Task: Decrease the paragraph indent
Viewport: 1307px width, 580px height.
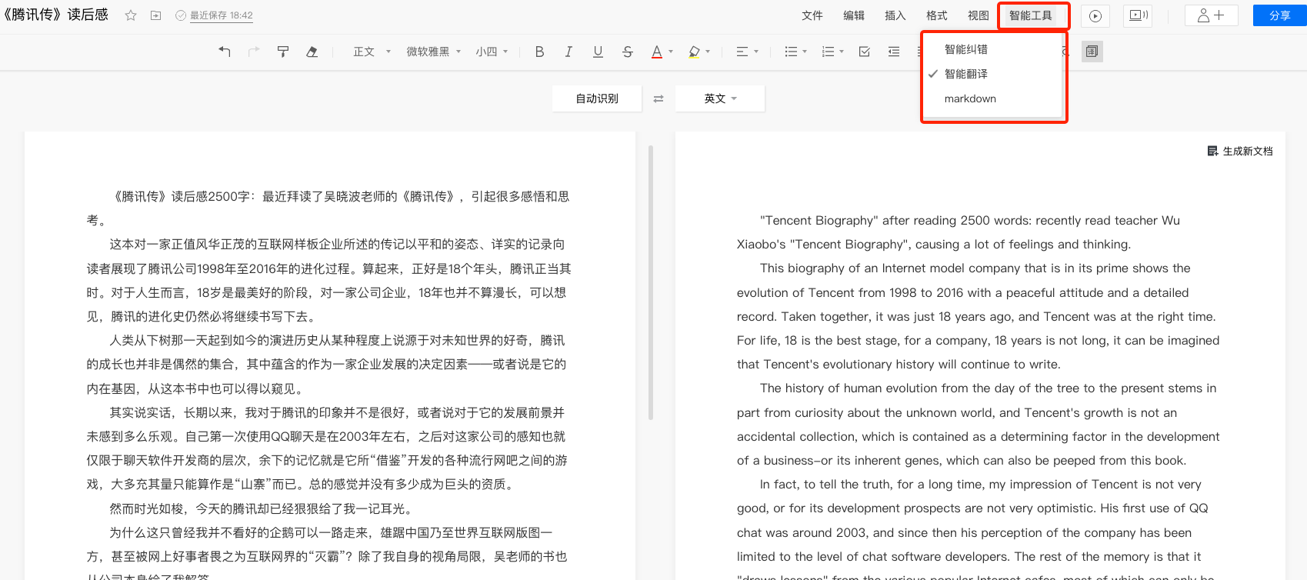Action: click(x=894, y=52)
